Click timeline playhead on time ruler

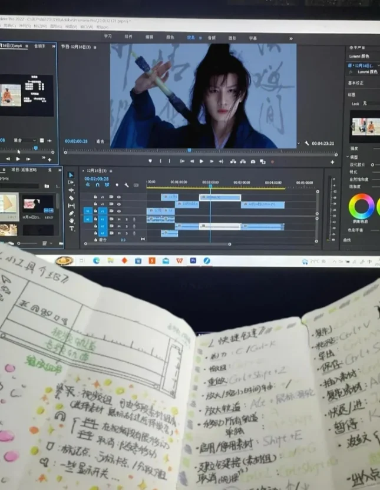(210, 186)
